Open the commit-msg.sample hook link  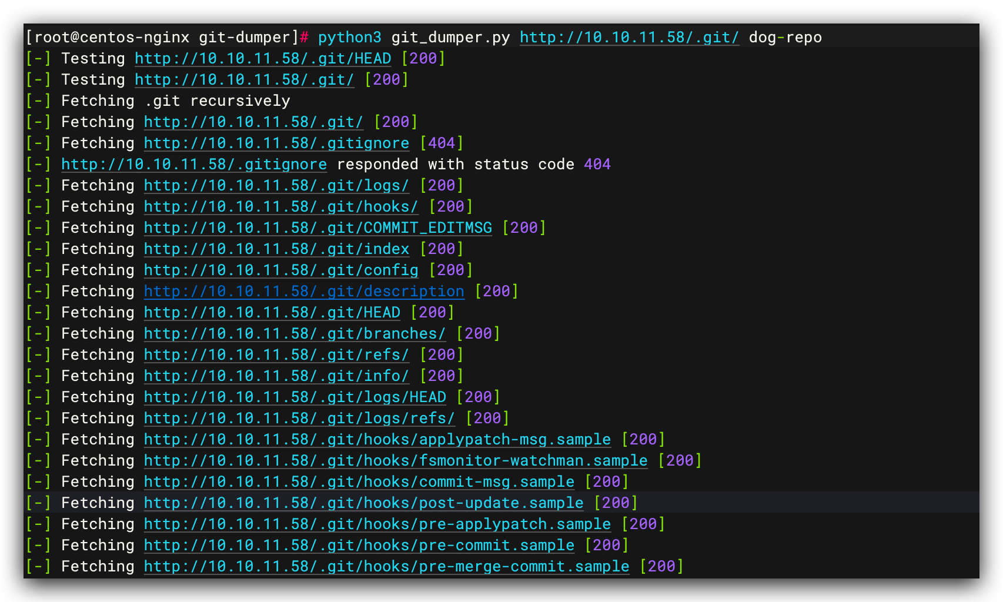point(358,481)
